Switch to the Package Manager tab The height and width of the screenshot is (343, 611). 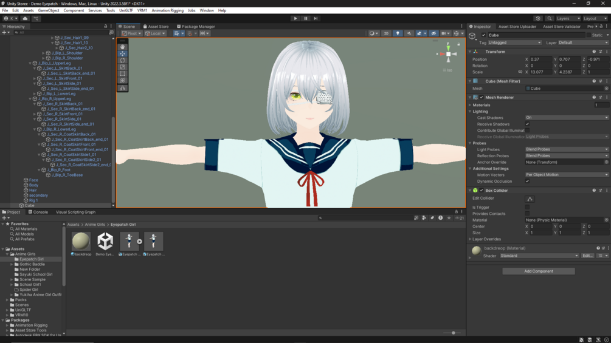pyautogui.click(x=196, y=27)
